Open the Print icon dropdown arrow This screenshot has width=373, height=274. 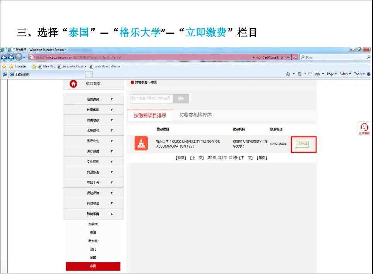click(323, 74)
